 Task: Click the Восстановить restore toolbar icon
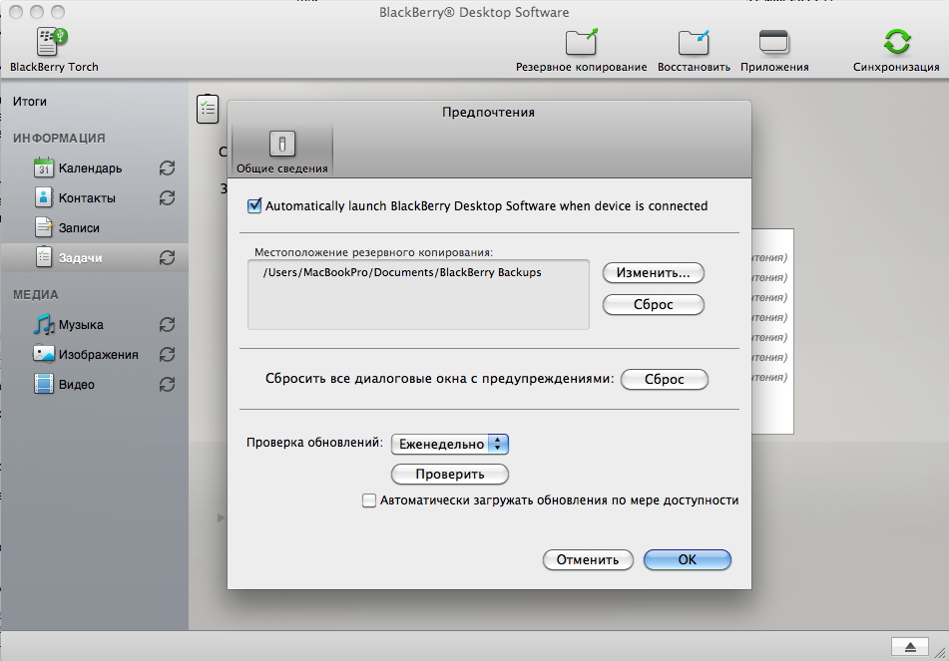click(x=694, y=42)
